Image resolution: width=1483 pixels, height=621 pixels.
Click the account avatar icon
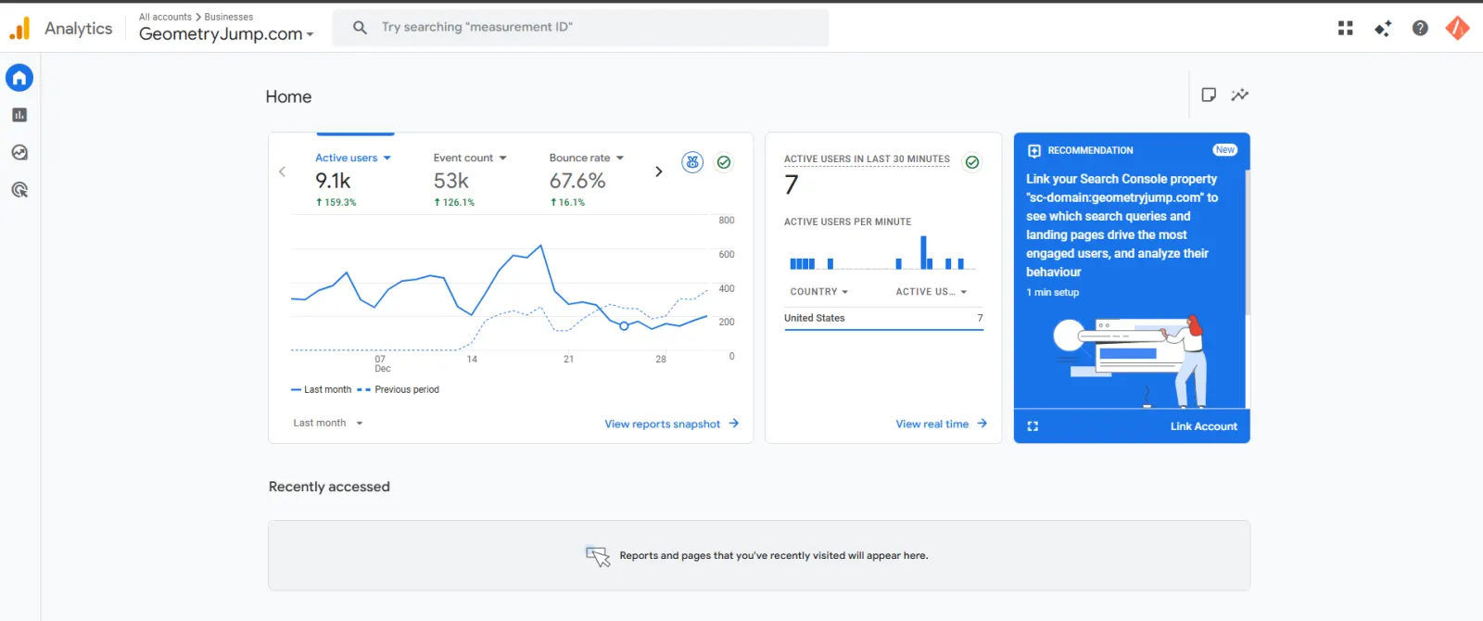pyautogui.click(x=1458, y=29)
